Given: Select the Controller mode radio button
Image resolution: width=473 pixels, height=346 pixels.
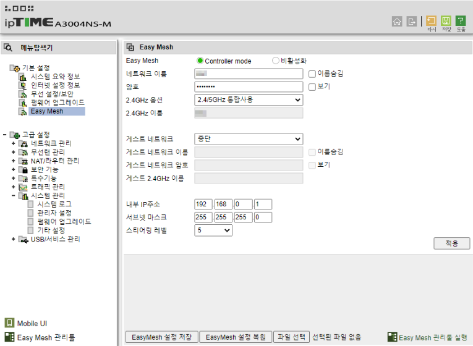Looking at the screenshot, I should point(200,61).
